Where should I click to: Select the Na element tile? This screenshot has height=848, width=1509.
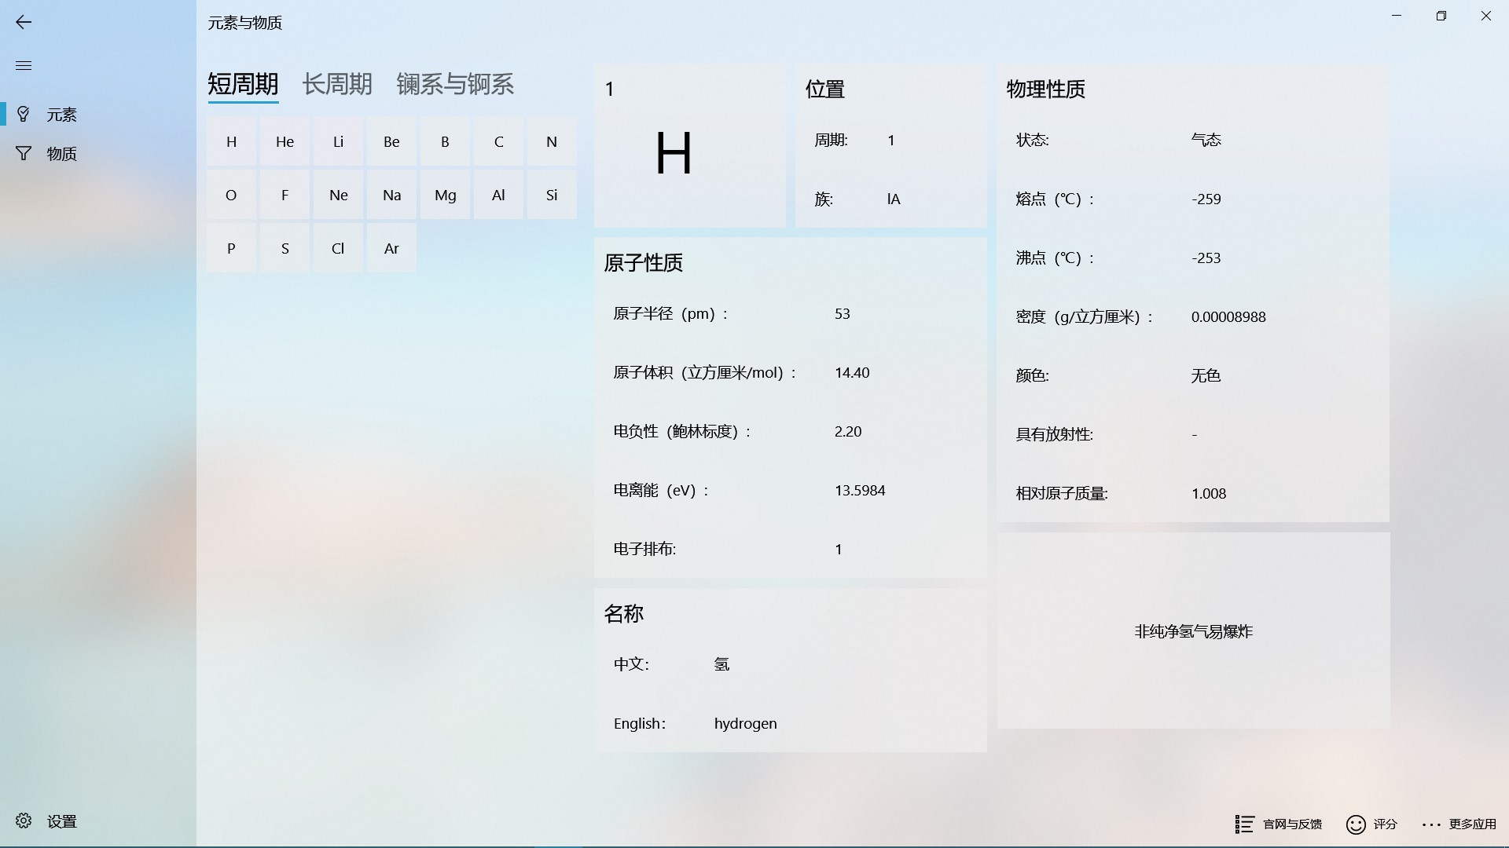coord(391,196)
